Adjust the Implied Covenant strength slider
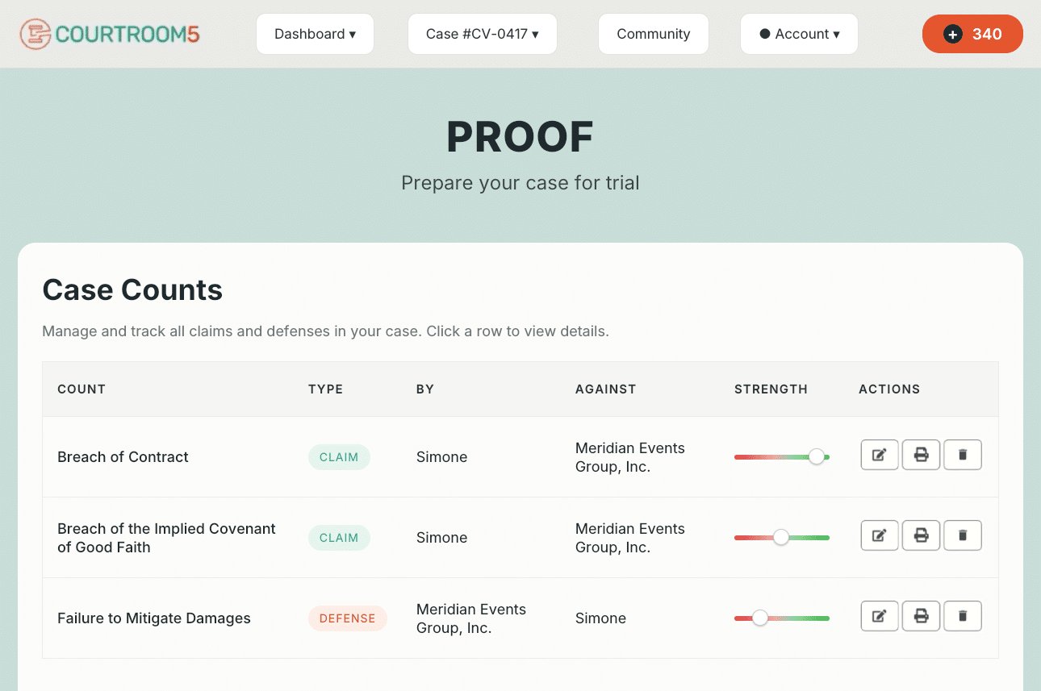Viewport: 1041px width, 691px height. 780,537
